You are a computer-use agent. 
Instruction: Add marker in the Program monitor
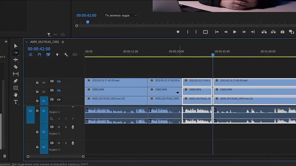coord(178,32)
